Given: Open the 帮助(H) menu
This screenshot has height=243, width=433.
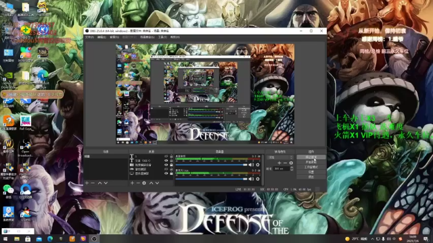Looking at the screenshot, I should (175, 37).
